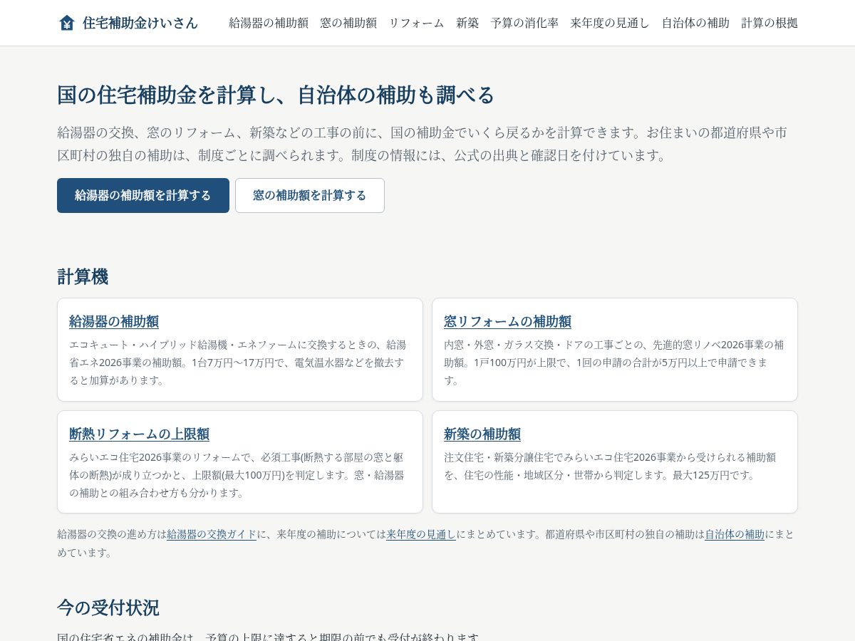The height and width of the screenshot is (641, 855).
Task: Open 来年度の見通し in the top navigation
Action: click(610, 23)
